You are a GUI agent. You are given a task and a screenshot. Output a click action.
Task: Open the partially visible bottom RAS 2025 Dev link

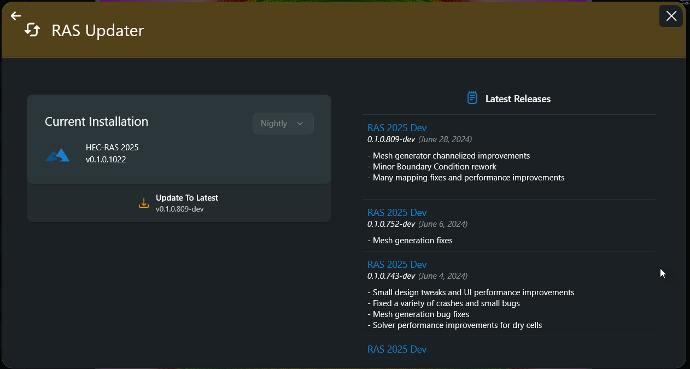[397, 349]
